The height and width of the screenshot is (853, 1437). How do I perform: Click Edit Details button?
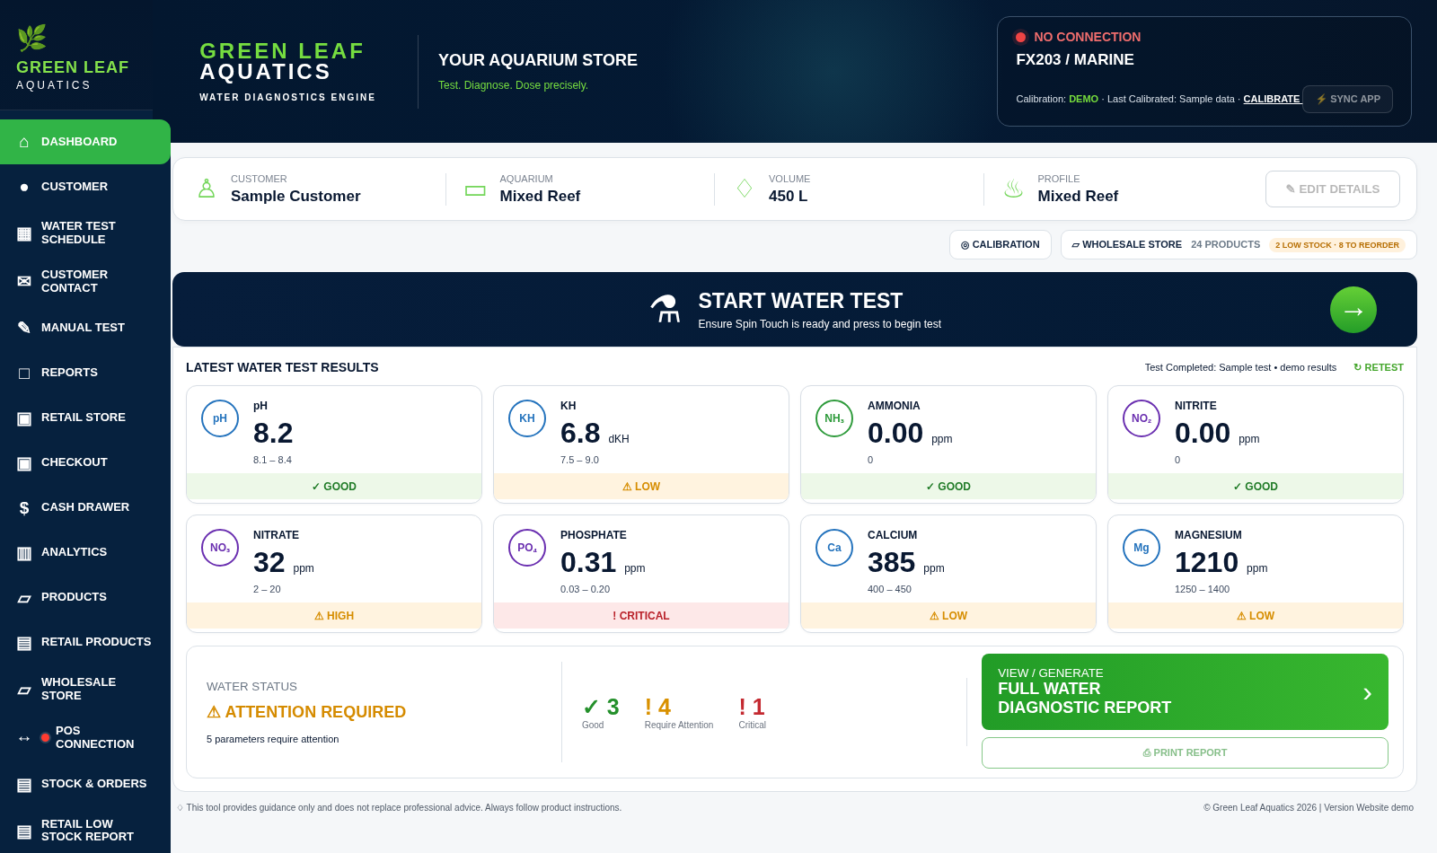coord(1333,189)
